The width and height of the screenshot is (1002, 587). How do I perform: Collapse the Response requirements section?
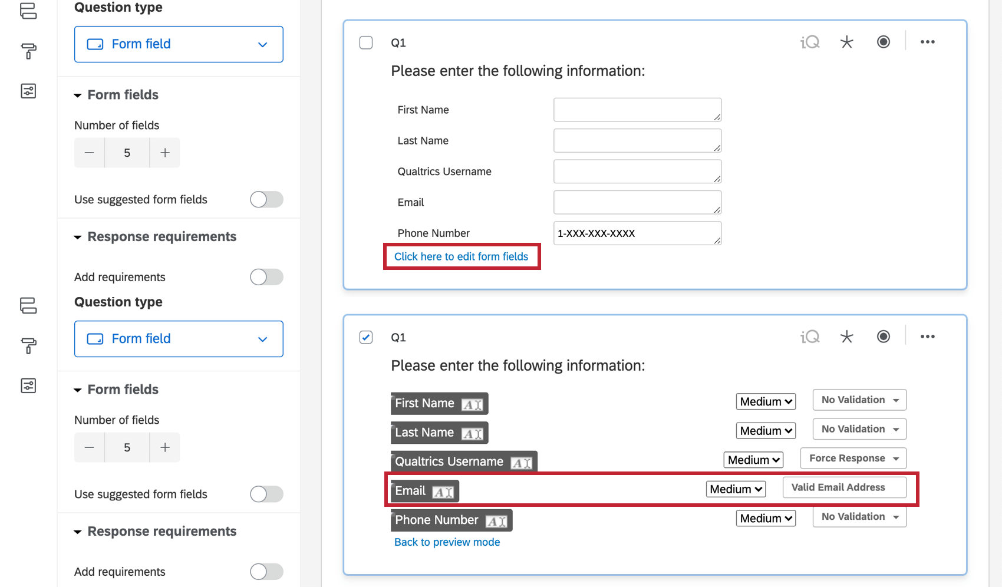click(x=78, y=237)
